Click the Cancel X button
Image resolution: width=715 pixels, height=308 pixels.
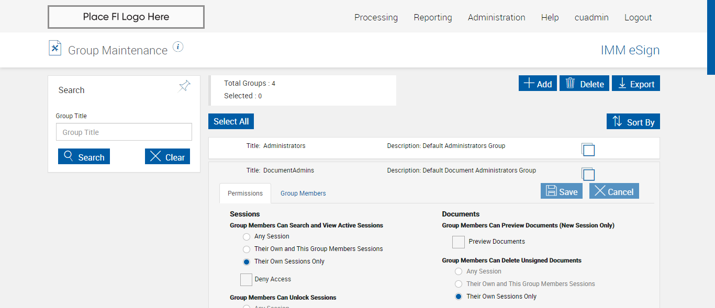click(x=614, y=191)
